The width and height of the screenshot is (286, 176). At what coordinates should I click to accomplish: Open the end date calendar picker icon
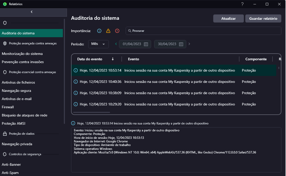tap(181, 44)
